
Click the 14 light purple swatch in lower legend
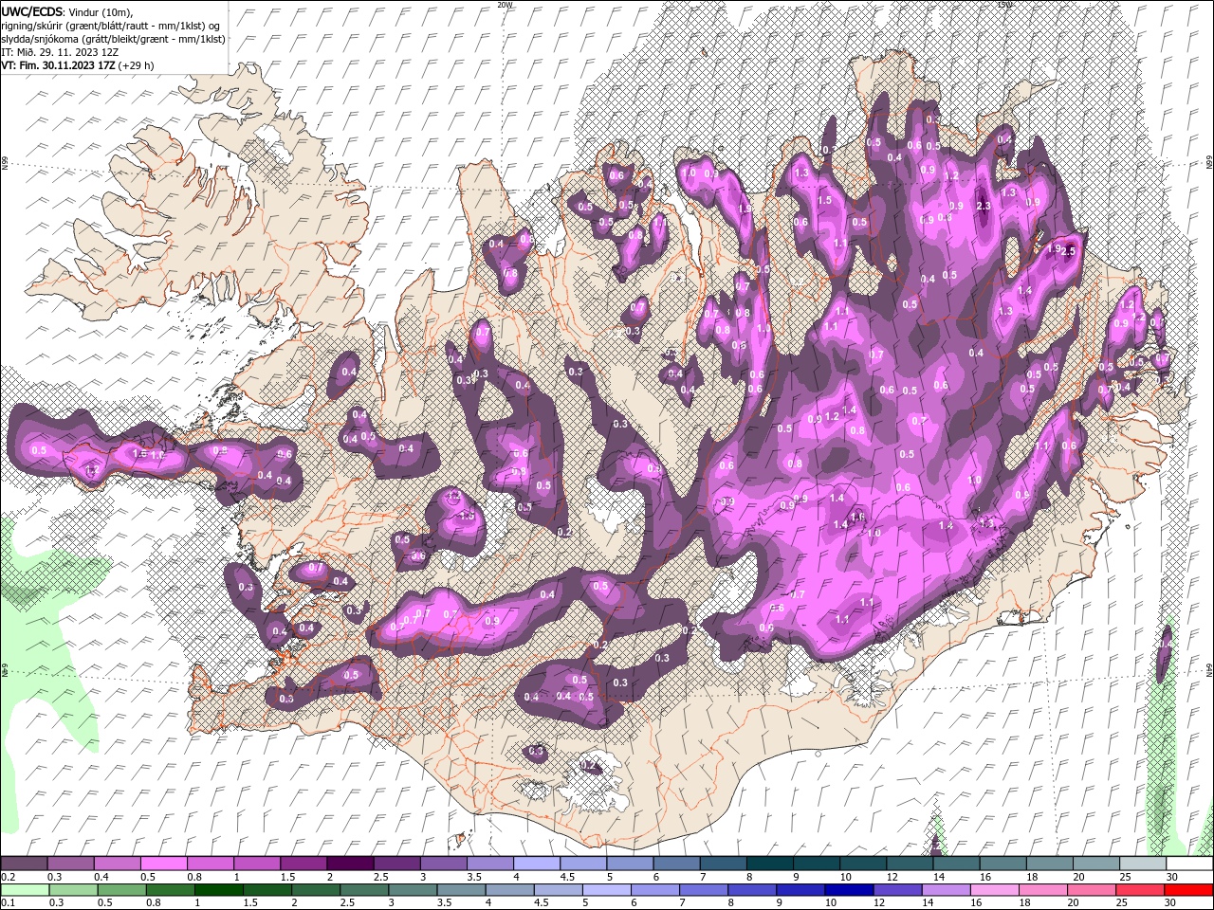[x=947, y=890]
